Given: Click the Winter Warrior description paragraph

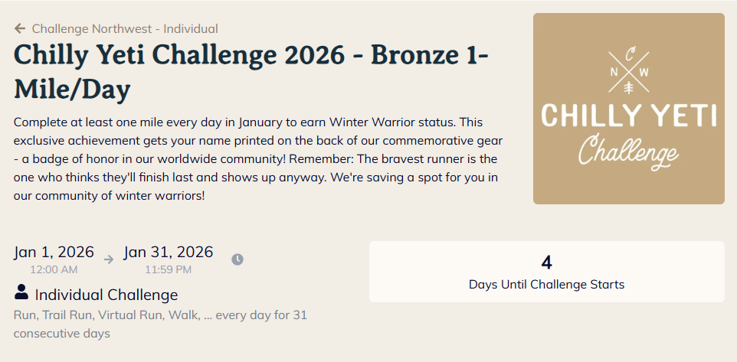Looking at the screenshot, I should tap(258, 159).
